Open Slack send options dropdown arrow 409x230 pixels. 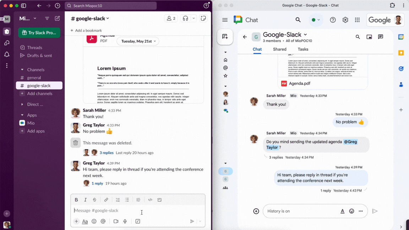200,221
